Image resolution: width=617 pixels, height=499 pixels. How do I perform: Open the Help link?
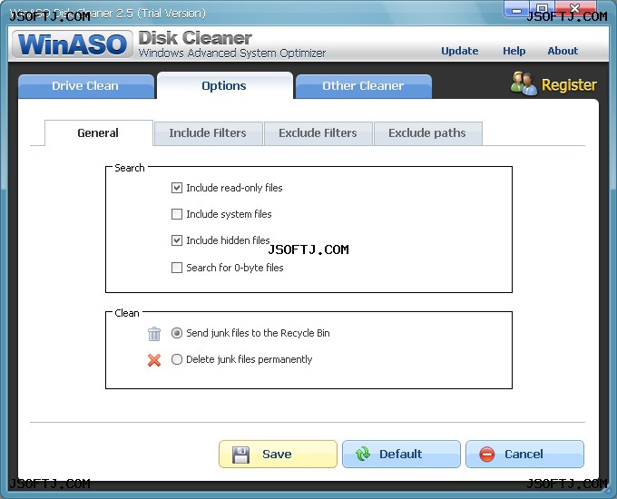[x=514, y=51]
